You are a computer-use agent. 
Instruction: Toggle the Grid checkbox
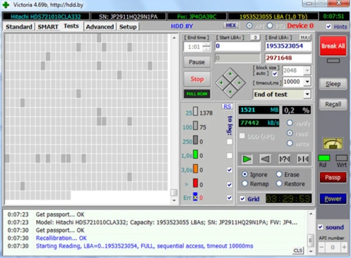(243, 199)
